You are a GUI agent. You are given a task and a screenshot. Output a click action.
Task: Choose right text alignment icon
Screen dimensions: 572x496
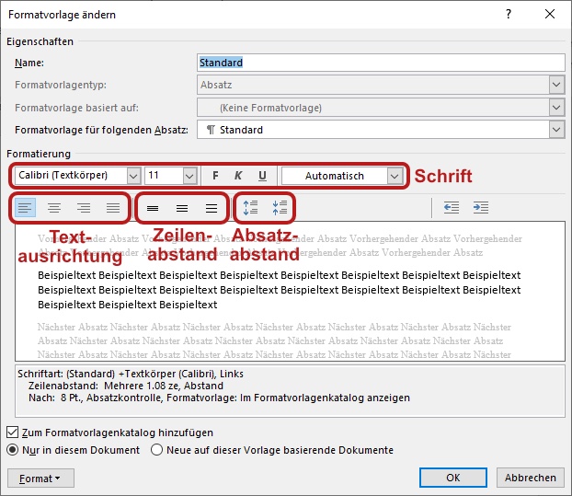tap(84, 208)
